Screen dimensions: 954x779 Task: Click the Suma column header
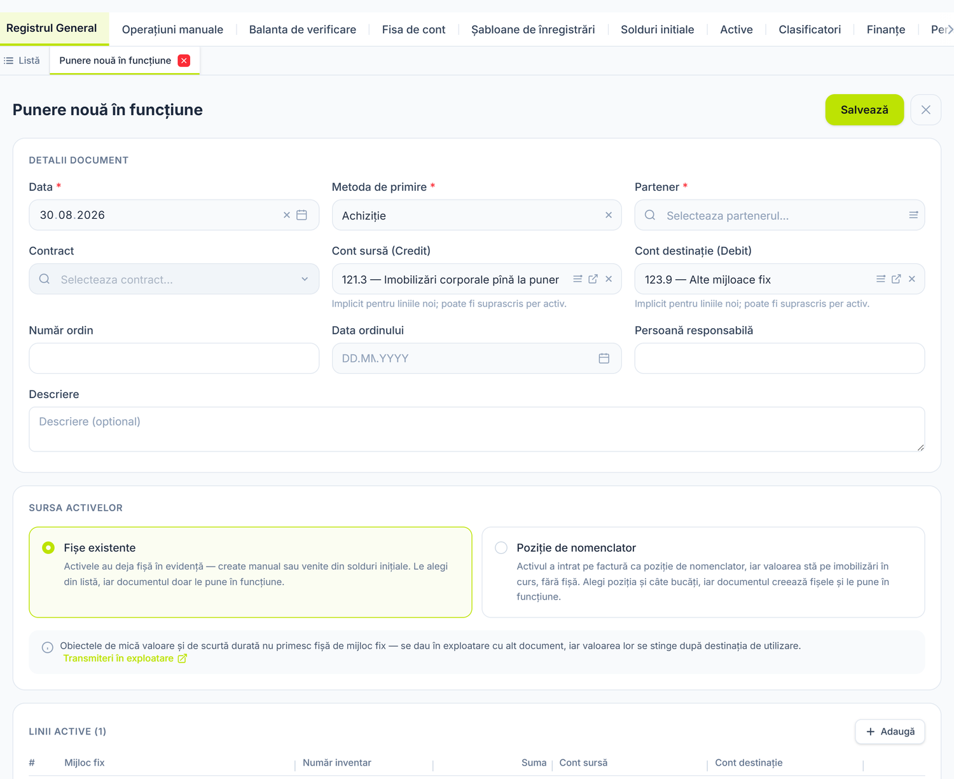coord(534,762)
